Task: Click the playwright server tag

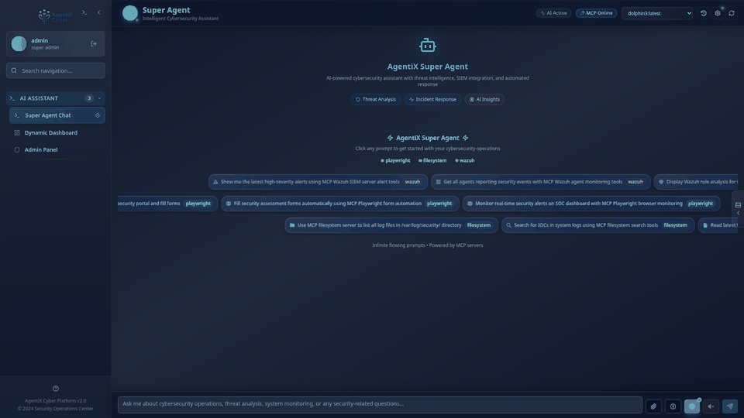Action: tap(395, 161)
